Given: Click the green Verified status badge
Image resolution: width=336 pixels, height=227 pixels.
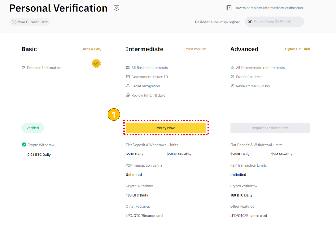Looking at the screenshot, I should click(x=33, y=128).
